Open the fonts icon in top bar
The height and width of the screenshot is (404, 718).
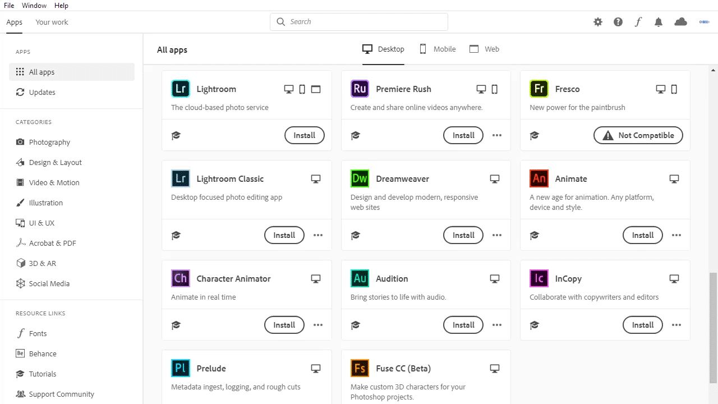pos(638,22)
